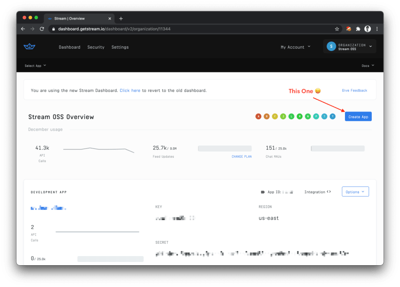The image size is (400, 287).
Task: Select the red A member avatar
Action: pos(259,116)
